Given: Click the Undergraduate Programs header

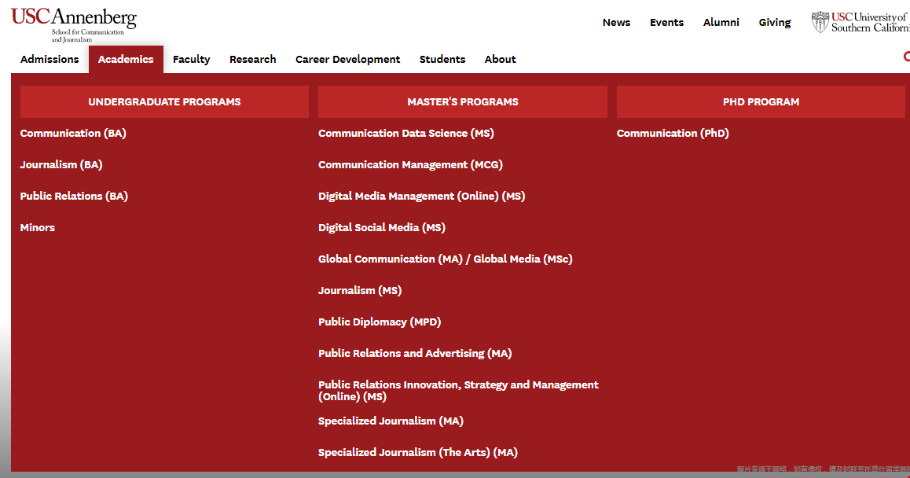Looking at the screenshot, I should (x=164, y=101).
